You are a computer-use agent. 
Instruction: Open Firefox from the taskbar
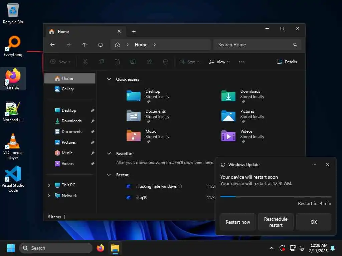click(101, 248)
